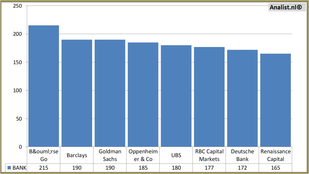Click the RBC Capital Markets bar
309x174 pixels.
click(209, 97)
